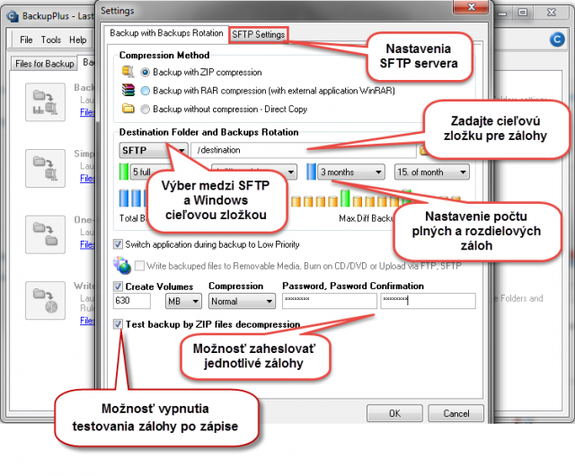Click the write to CD/DVD icon in BackupPlus
This screenshot has height=476, width=575.
click(x=45, y=300)
